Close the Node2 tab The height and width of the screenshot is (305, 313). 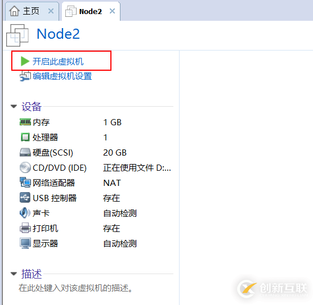pos(113,11)
